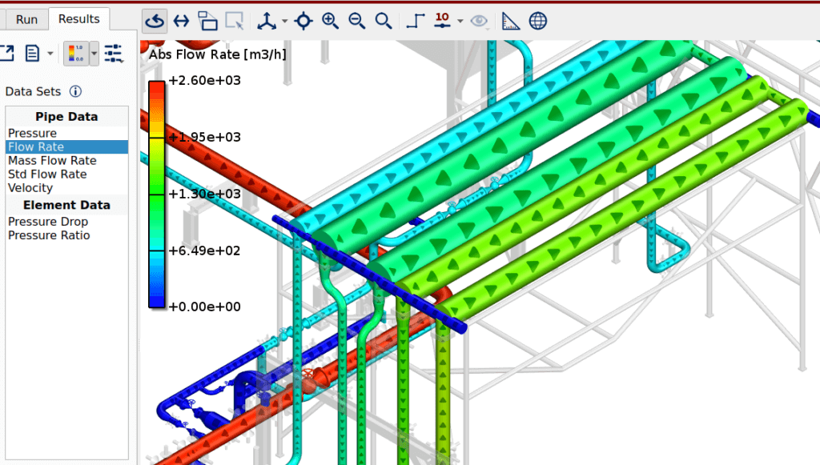Open the color scale dropdown arrow
820x465 pixels.
pos(94,53)
